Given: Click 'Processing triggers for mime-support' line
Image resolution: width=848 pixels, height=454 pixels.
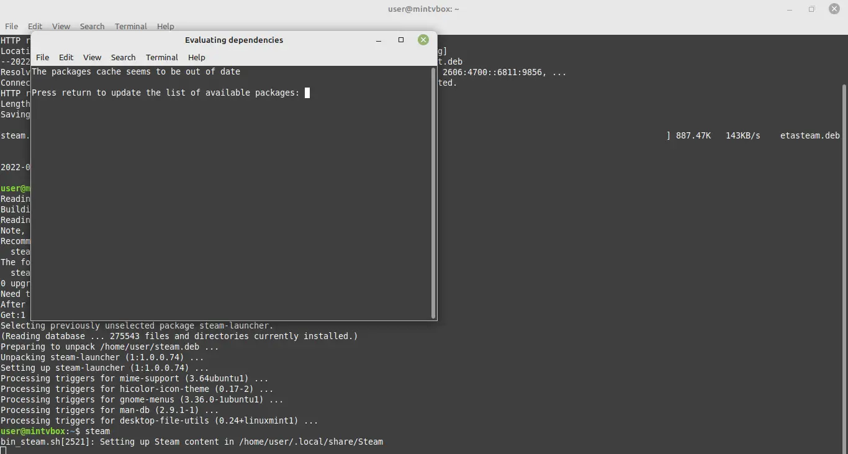Looking at the screenshot, I should pyautogui.click(x=135, y=378).
